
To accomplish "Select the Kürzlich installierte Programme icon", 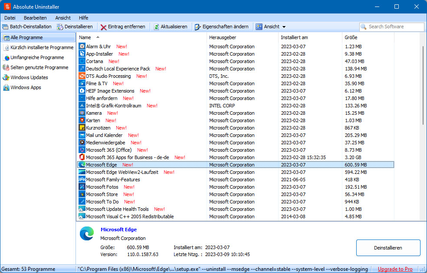I will [x=7, y=48].
